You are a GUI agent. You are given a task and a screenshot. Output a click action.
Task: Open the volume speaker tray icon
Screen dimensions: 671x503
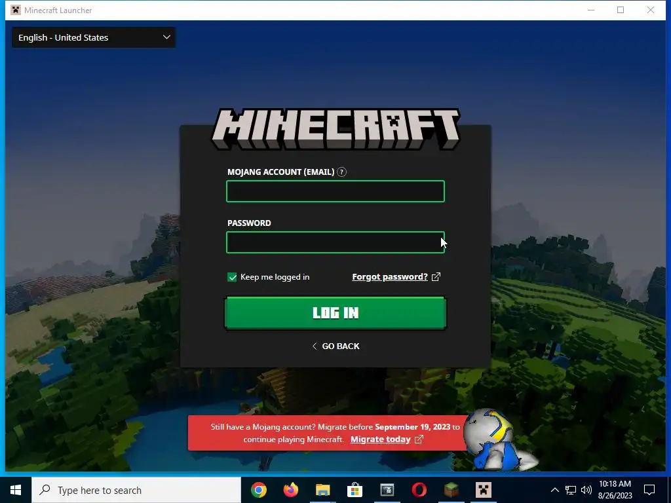click(586, 490)
